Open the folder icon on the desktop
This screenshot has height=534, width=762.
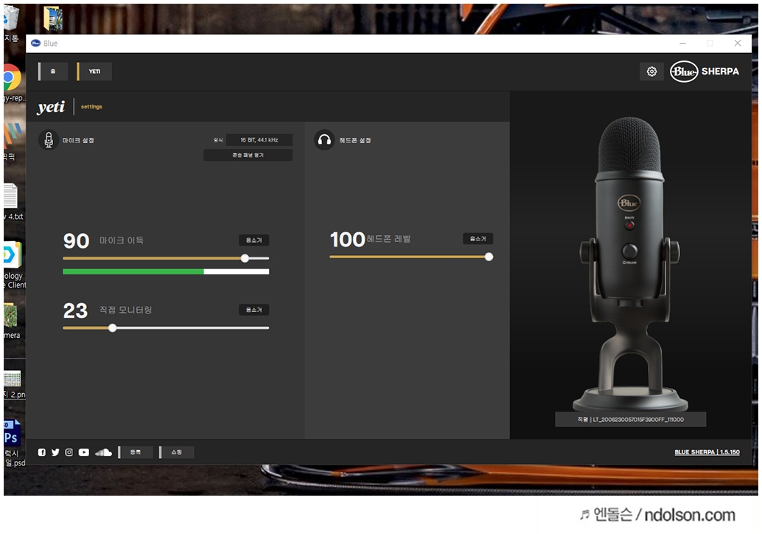[52, 18]
